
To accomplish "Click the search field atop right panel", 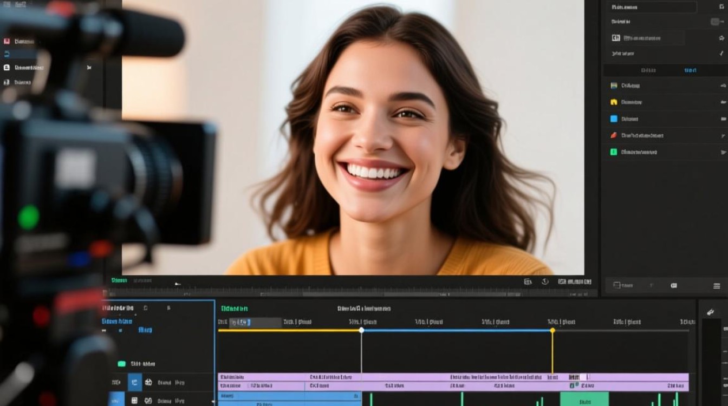I will [x=650, y=7].
